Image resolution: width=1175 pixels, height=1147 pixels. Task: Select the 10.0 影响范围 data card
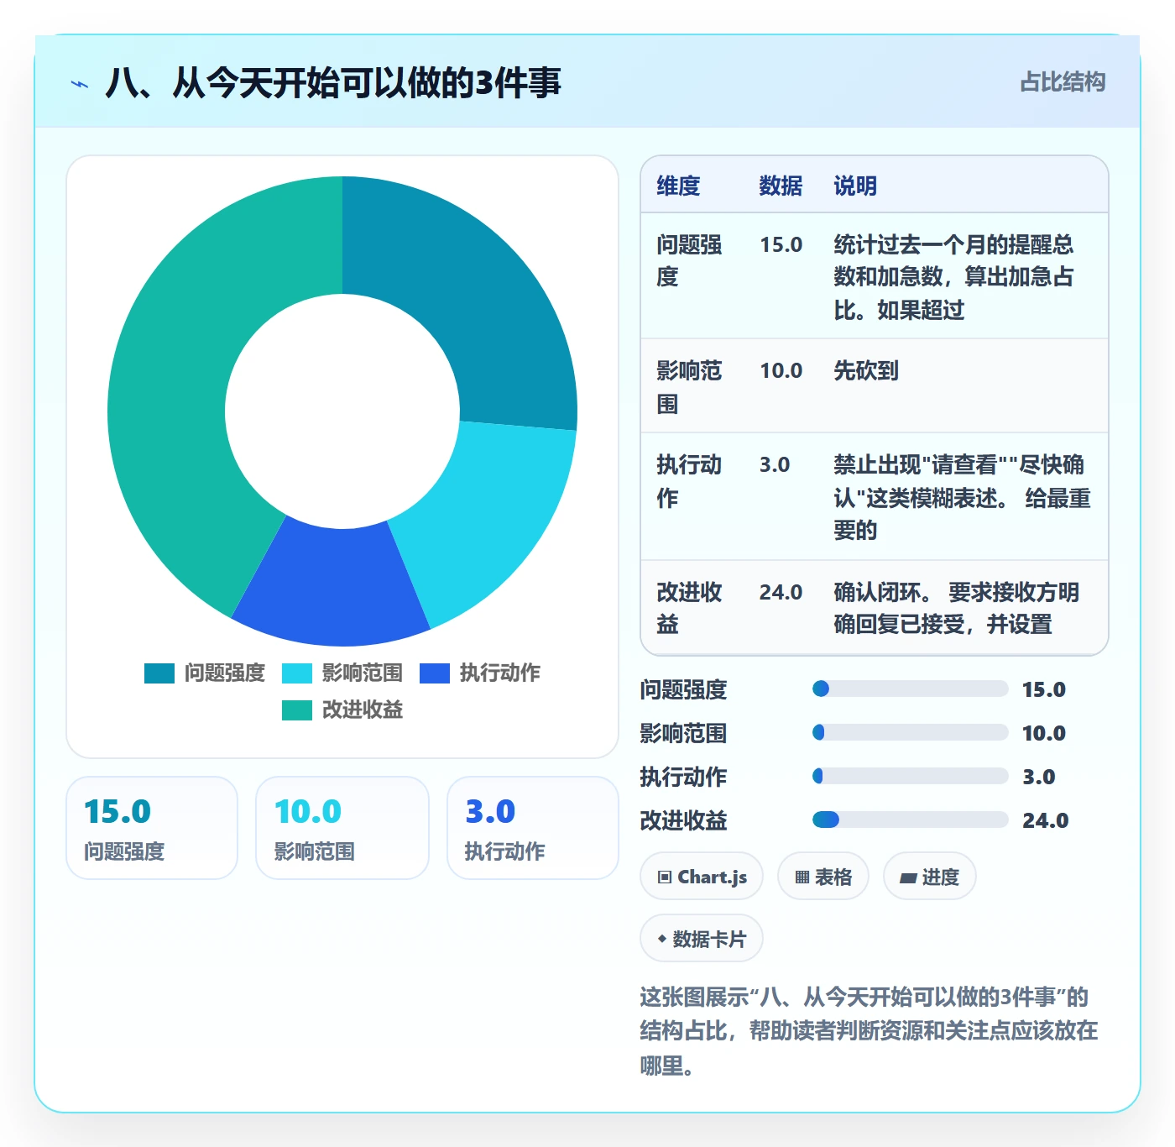point(342,828)
